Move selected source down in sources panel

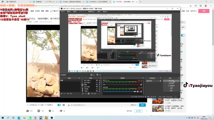[95, 94]
